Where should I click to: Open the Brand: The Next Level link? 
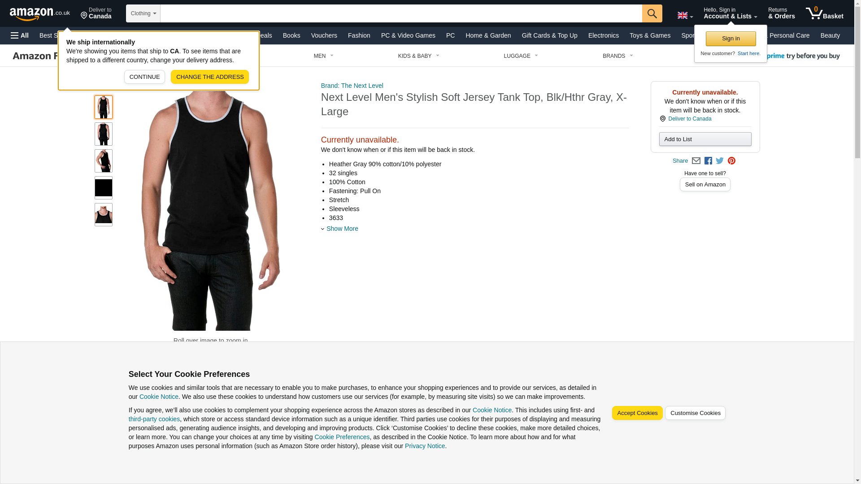[x=352, y=86]
